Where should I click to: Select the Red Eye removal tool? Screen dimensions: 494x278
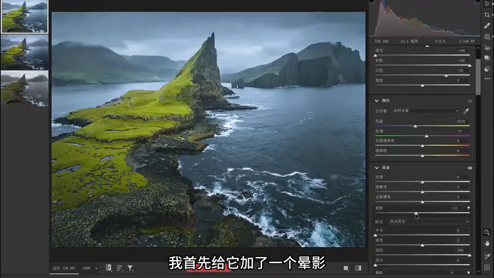(487, 48)
